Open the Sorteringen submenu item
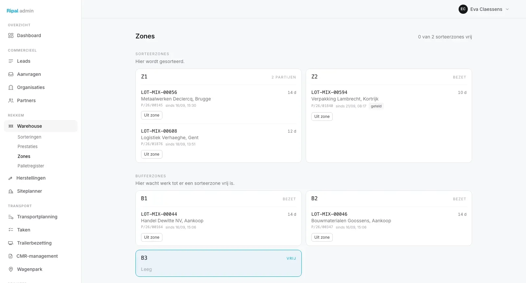The height and width of the screenshot is (283, 526). click(30, 137)
